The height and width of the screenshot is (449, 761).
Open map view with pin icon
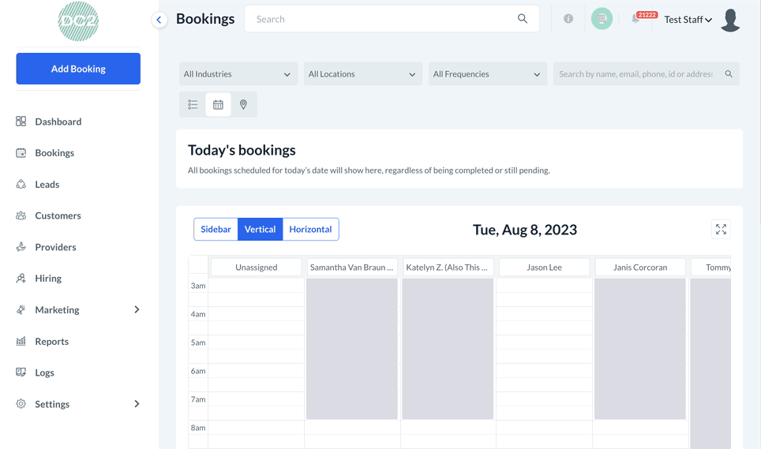point(243,105)
